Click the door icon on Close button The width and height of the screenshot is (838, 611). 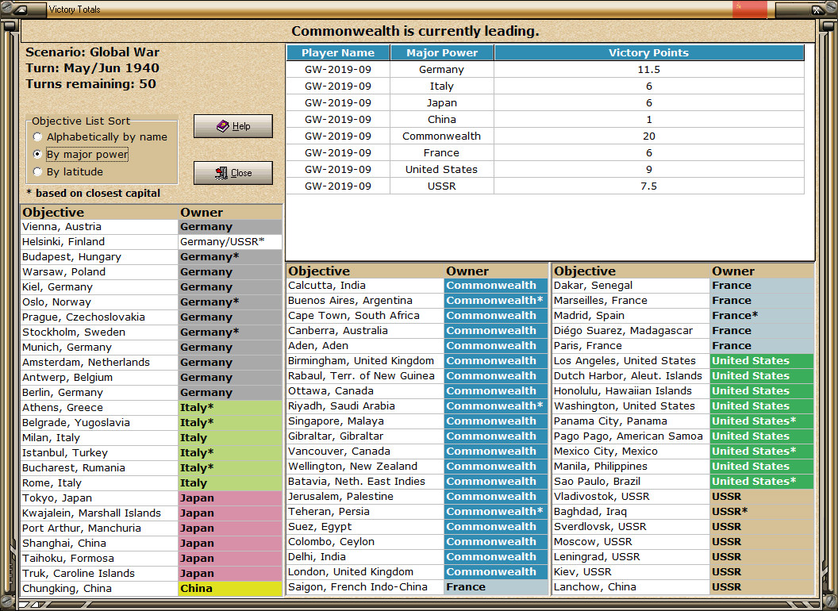click(221, 173)
